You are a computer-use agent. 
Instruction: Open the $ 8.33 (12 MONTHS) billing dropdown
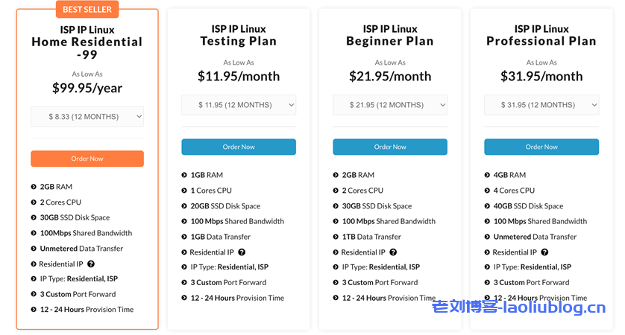(87, 117)
